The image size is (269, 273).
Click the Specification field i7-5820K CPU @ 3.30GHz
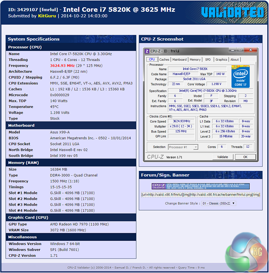point(210,91)
